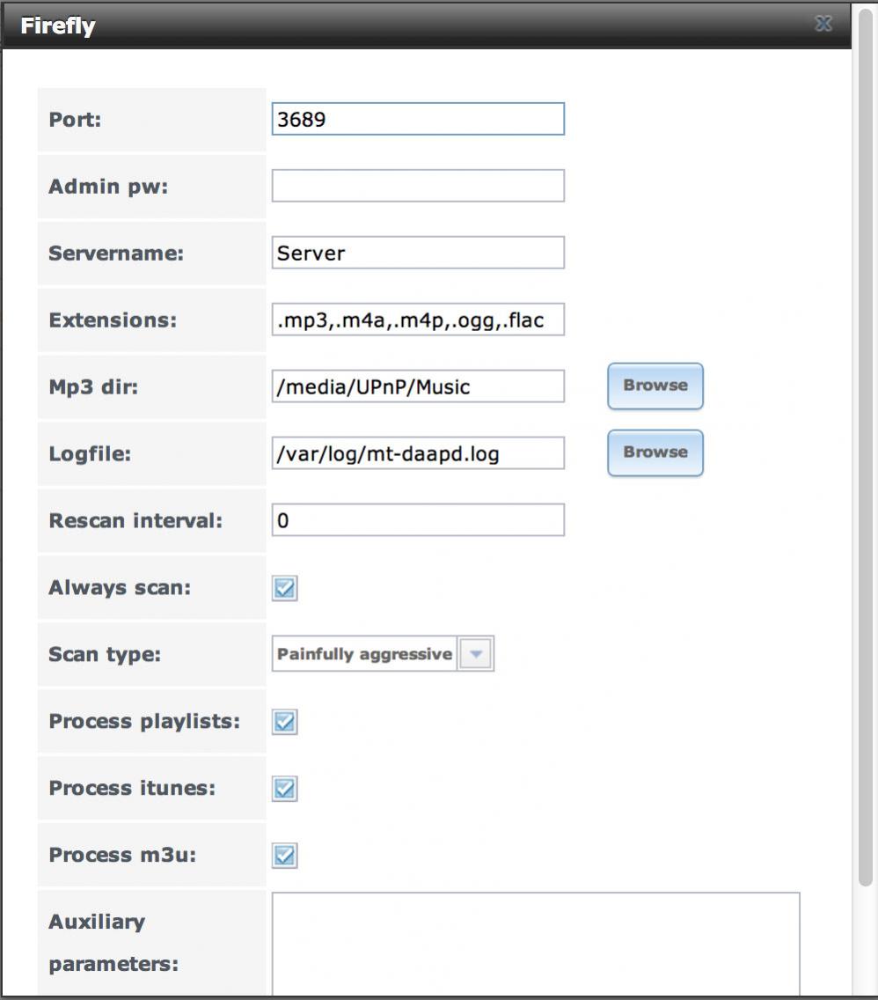Disable the Process itunes checkbox
Screen dimensions: 878x1000
pyautogui.click(x=284, y=789)
